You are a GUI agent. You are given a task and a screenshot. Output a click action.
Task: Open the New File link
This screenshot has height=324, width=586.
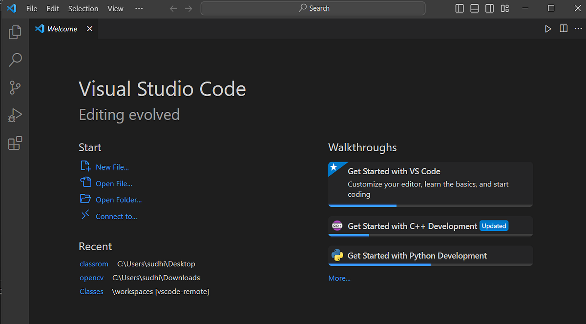[111, 166]
